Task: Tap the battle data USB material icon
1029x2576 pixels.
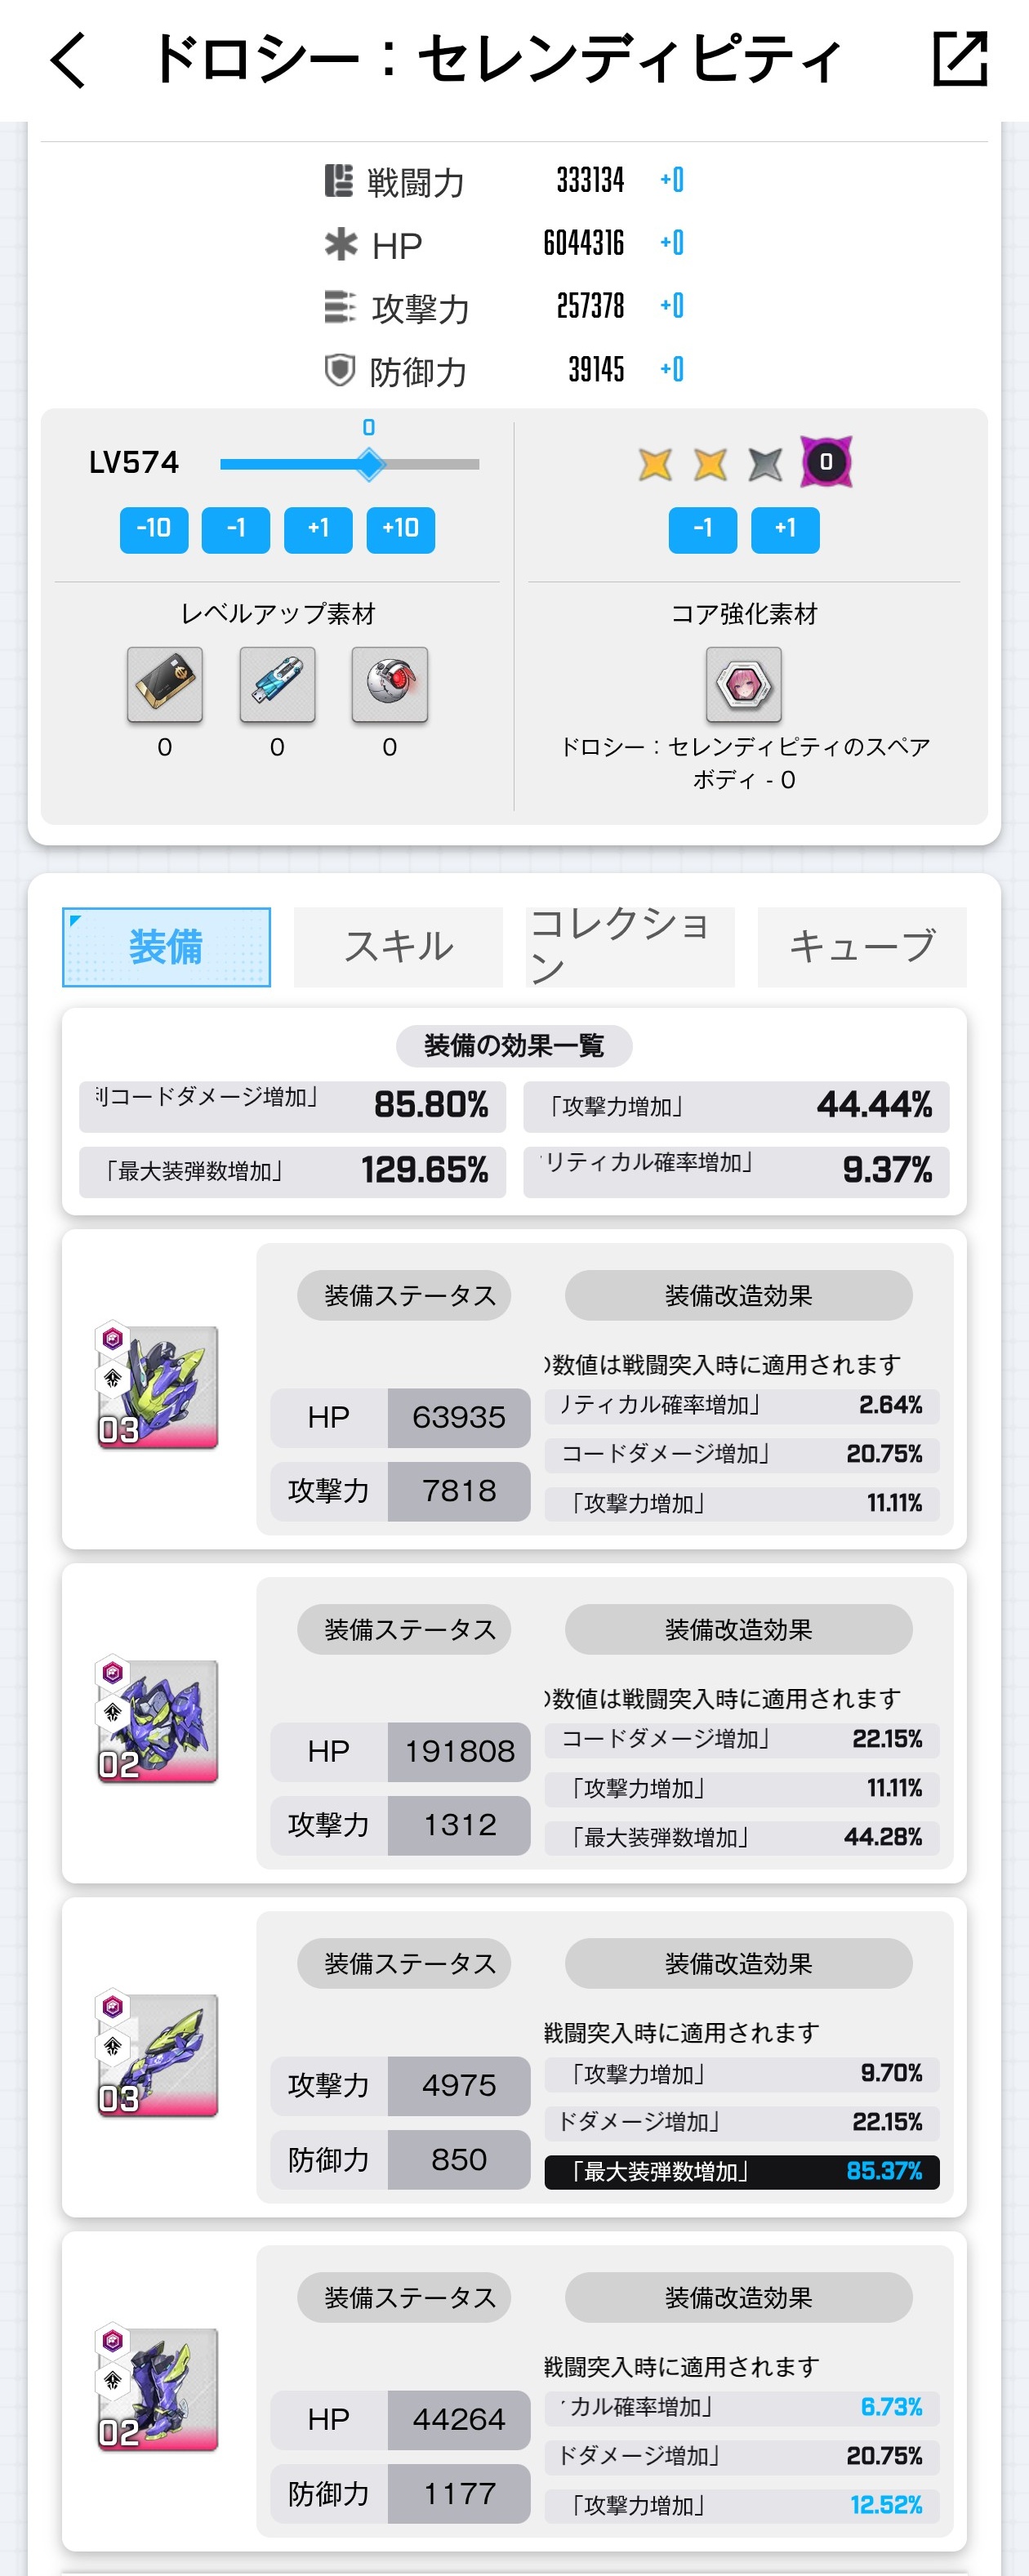Action: click(x=277, y=684)
